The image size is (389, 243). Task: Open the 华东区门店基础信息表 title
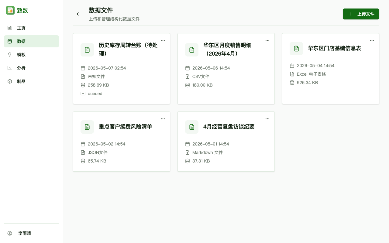coord(335,48)
